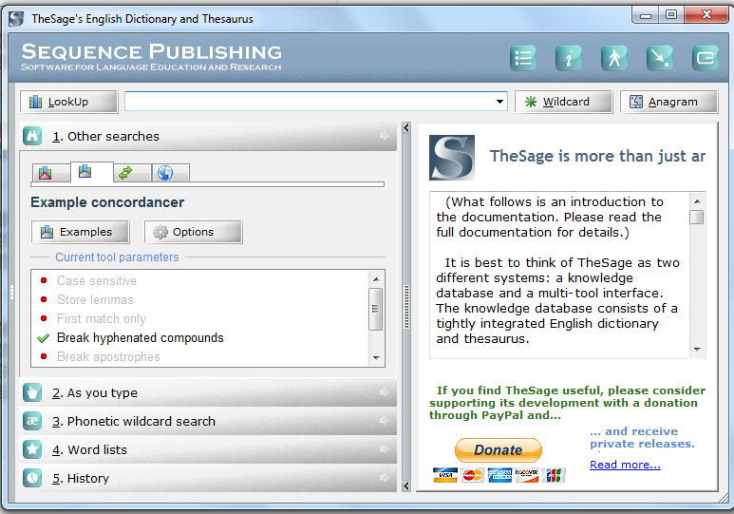Click the information icon in header

coord(568,58)
